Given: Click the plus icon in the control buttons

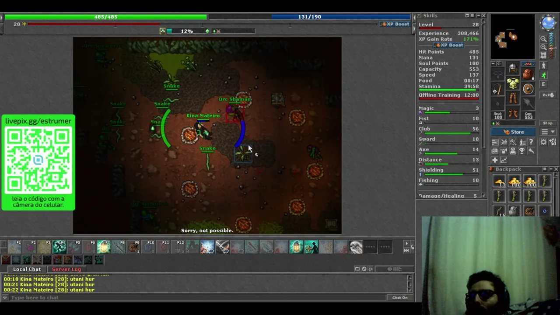Looking at the screenshot, I should coord(495,160).
